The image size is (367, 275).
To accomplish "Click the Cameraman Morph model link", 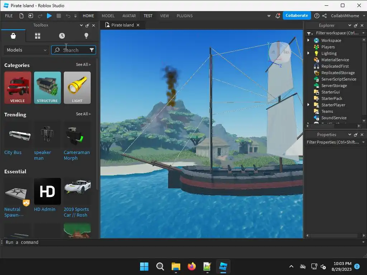I will [x=77, y=155].
